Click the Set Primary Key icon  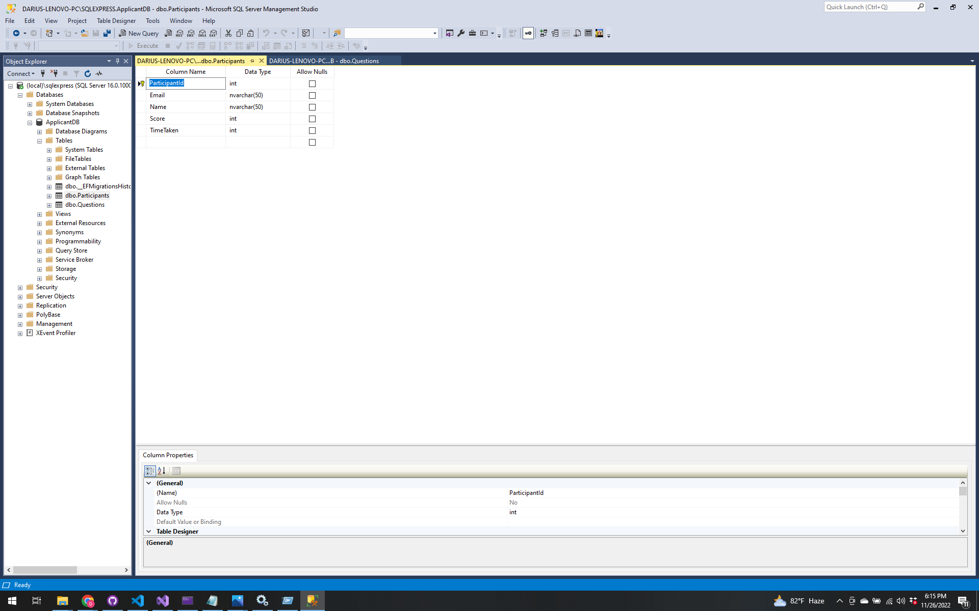click(x=527, y=34)
